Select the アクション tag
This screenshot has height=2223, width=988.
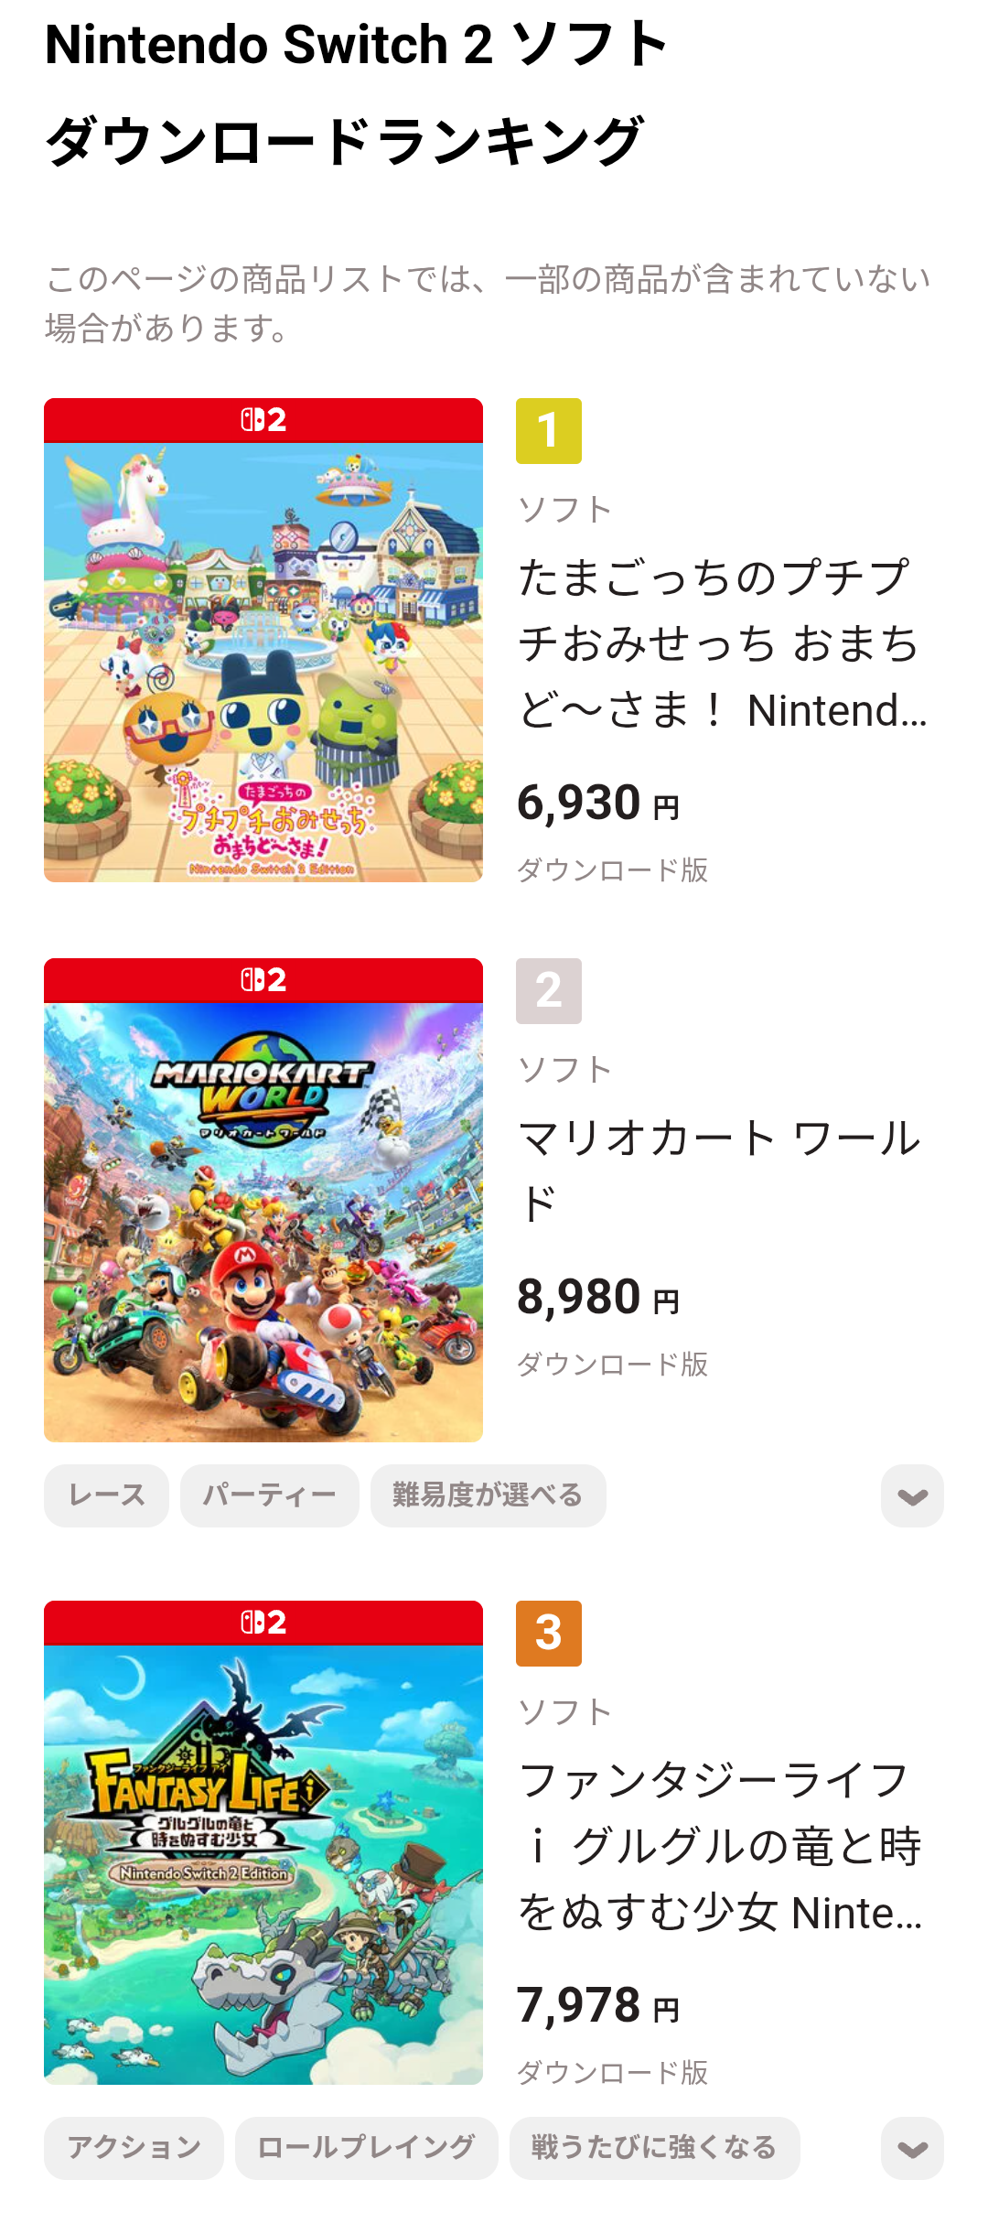click(134, 2148)
